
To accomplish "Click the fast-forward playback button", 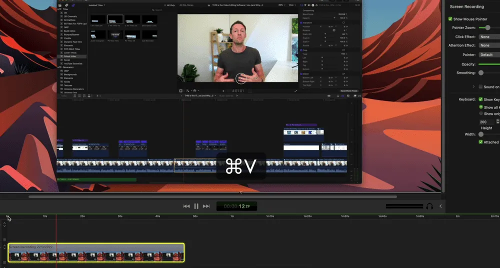I will point(206,206).
